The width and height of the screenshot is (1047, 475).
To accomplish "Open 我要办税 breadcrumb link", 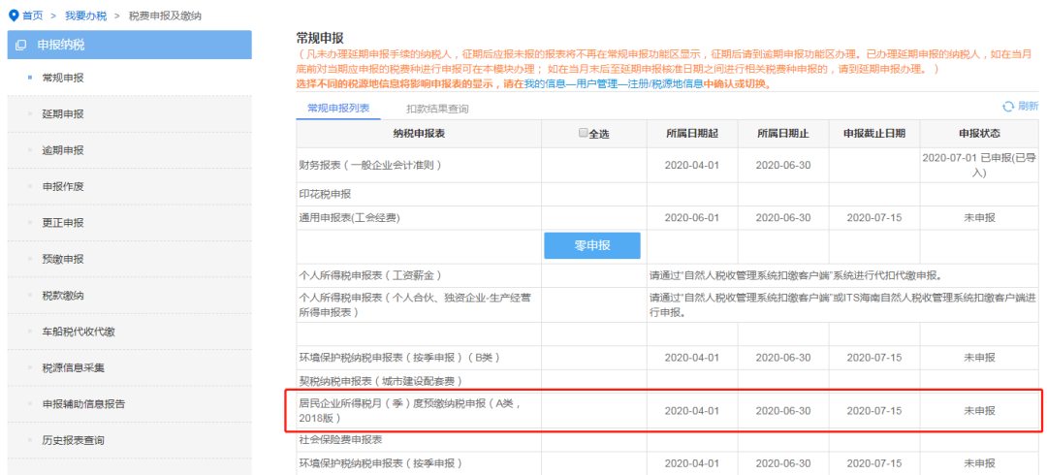I will tap(85, 16).
